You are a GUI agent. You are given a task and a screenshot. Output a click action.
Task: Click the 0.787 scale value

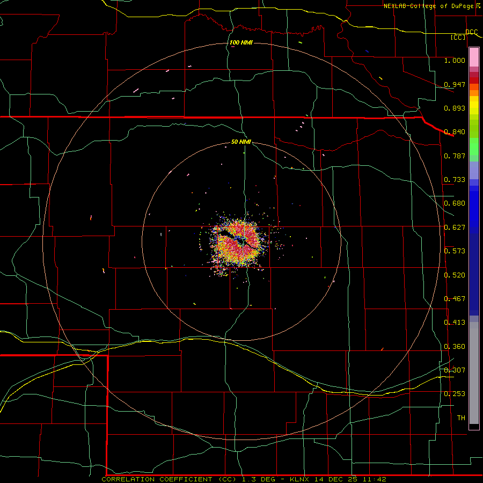pos(455,156)
